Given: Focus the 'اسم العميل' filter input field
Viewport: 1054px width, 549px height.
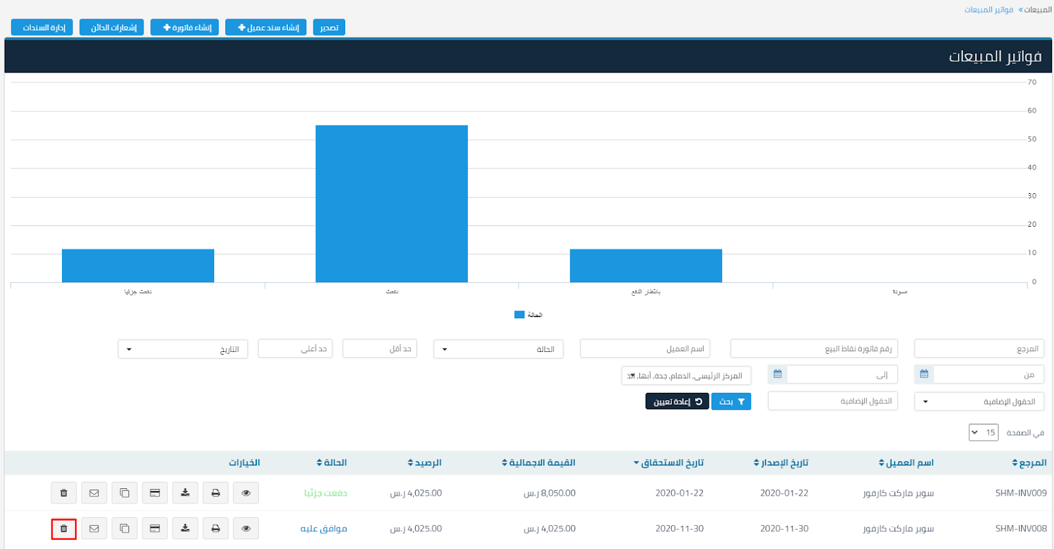Looking at the screenshot, I should click(x=645, y=349).
